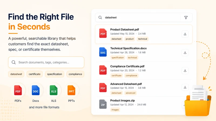This screenshot has height=121, width=216.
Task: Click the 'Docs' label under format icons
Action: coord(36,101)
